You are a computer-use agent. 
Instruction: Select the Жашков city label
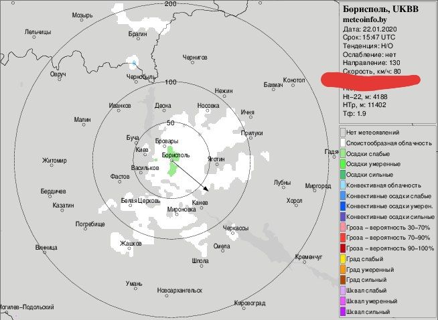[x=131, y=244]
